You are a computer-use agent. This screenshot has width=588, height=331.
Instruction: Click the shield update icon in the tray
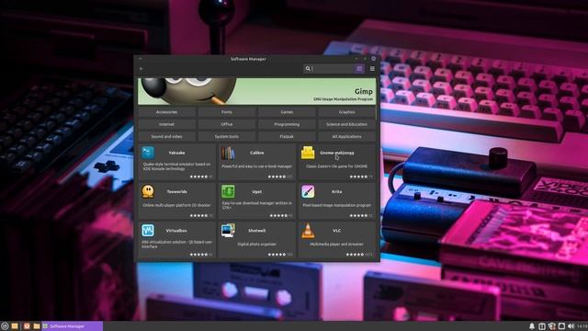click(x=551, y=326)
